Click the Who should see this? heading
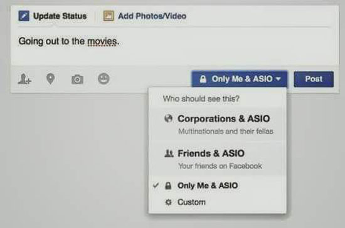This screenshot has height=228, width=345. coord(201,98)
